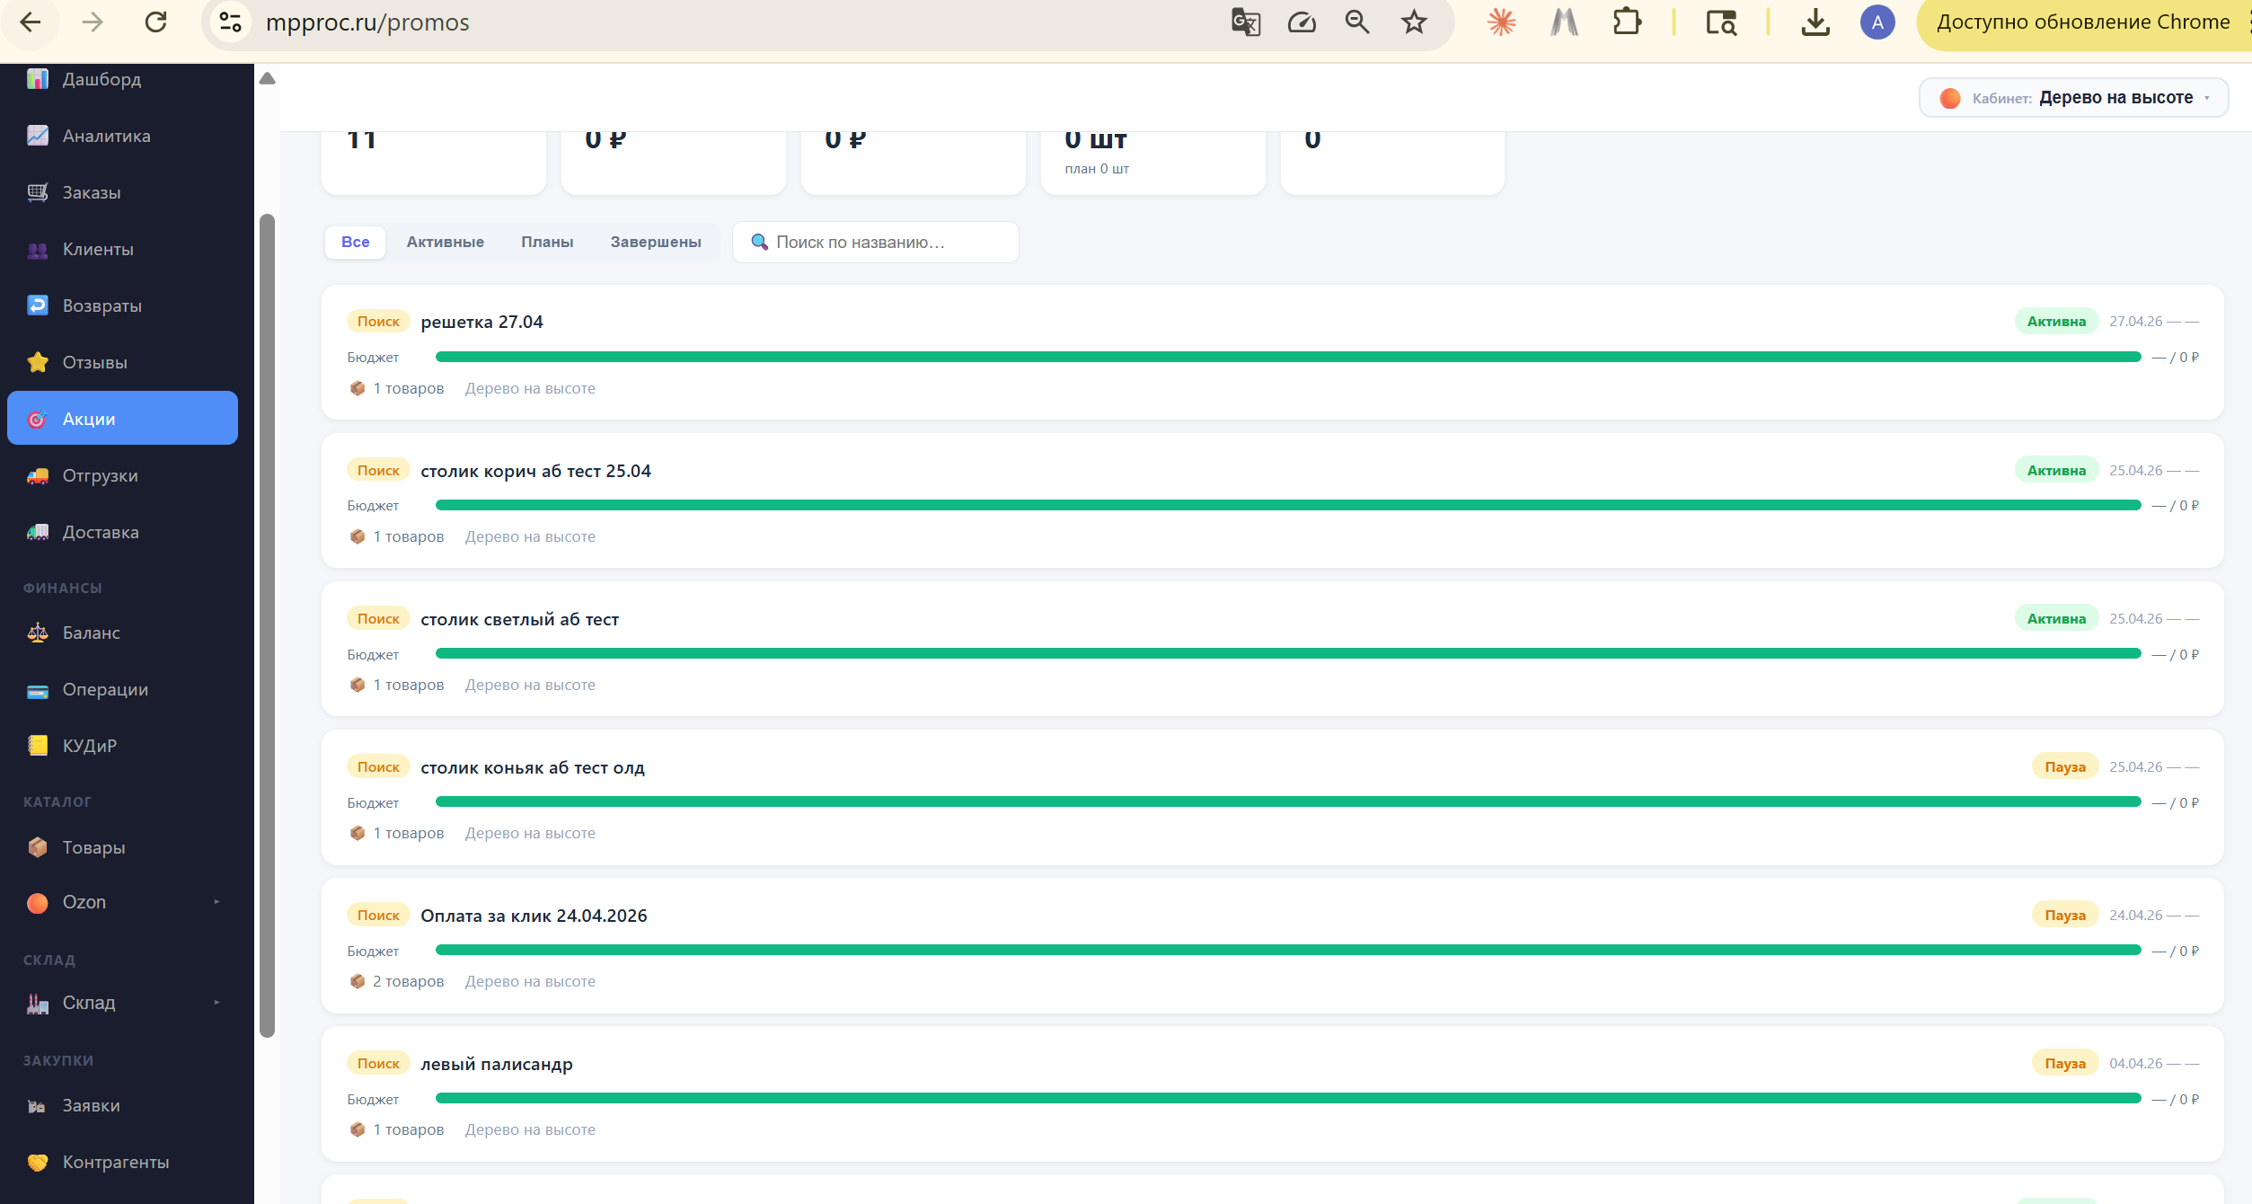Expand the Склад submenu in sidebar
The width and height of the screenshot is (2252, 1204).
pyautogui.click(x=216, y=1003)
